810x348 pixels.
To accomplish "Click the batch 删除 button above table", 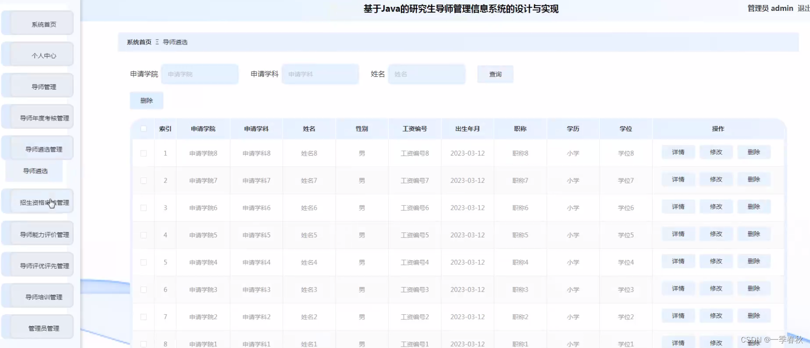I will pos(147,101).
